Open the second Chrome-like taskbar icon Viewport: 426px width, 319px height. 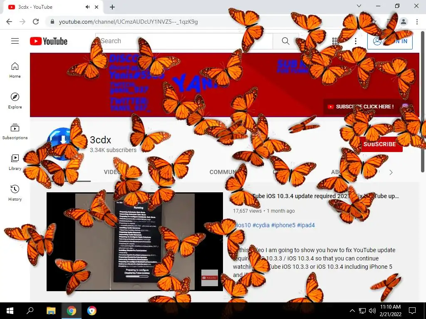click(92, 311)
